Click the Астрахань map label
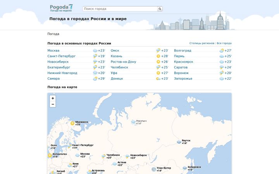The height and width of the screenshot is (174, 279). [x=98, y=172]
